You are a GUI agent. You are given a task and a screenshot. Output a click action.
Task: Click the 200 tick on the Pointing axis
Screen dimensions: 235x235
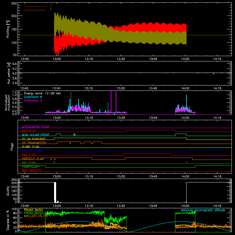point(14,16)
